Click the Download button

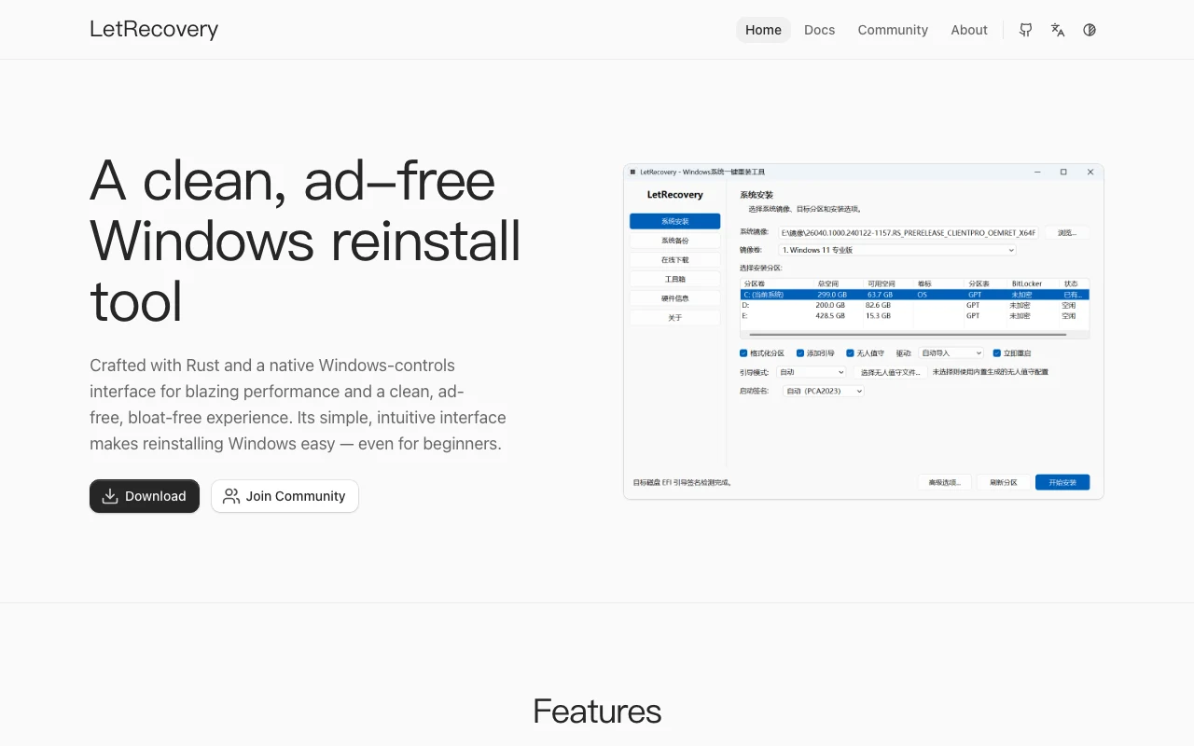(x=145, y=496)
